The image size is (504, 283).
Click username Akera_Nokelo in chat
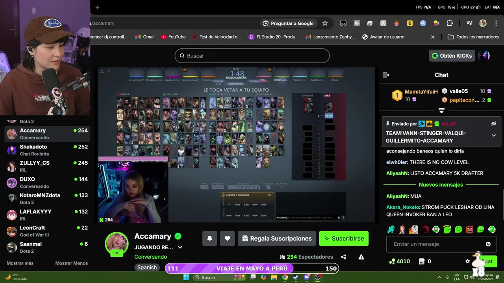pos(403,207)
